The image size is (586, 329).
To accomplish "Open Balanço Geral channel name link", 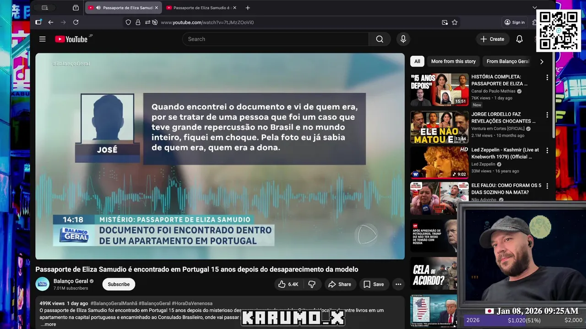I will (71, 281).
